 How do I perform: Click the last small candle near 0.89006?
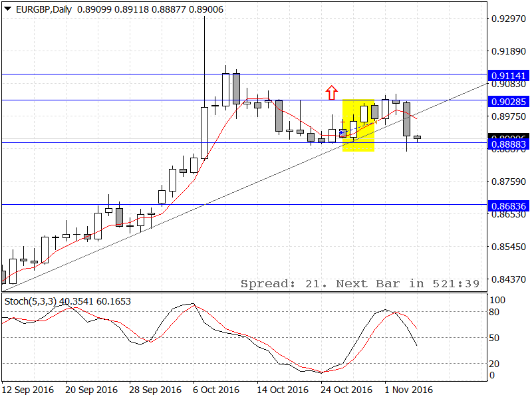417,138
